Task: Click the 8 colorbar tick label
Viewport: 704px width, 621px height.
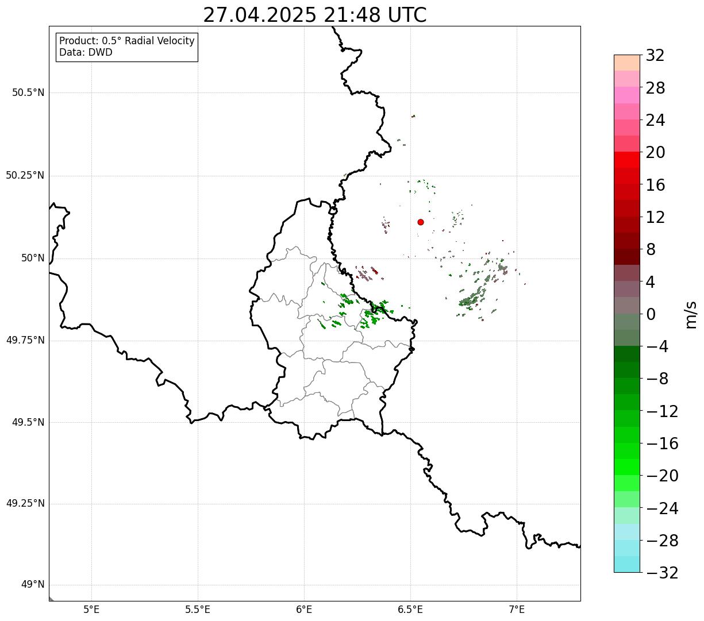Action: coord(651,250)
